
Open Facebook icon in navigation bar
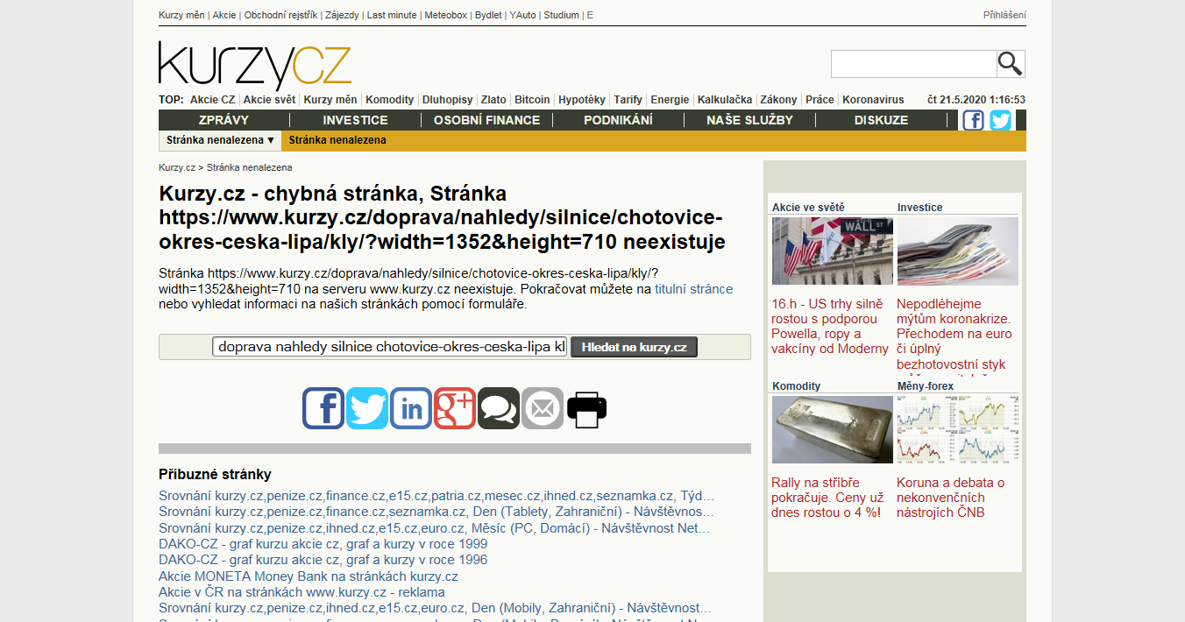(973, 120)
